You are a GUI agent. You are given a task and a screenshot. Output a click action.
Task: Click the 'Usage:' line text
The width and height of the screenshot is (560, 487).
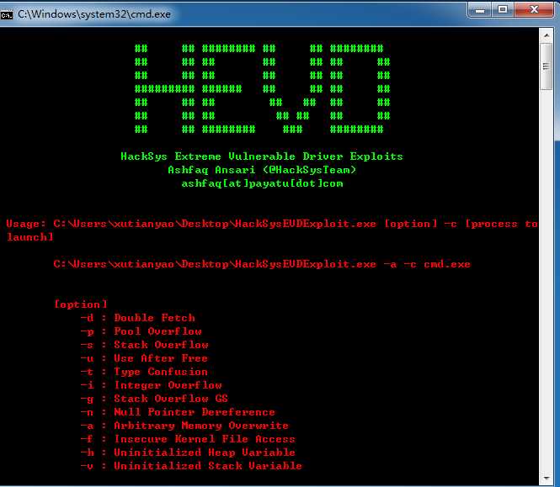pos(272,224)
